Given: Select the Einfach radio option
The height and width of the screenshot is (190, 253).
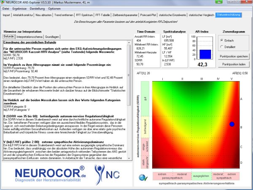Looking at the screenshot, I should [x=227, y=41].
